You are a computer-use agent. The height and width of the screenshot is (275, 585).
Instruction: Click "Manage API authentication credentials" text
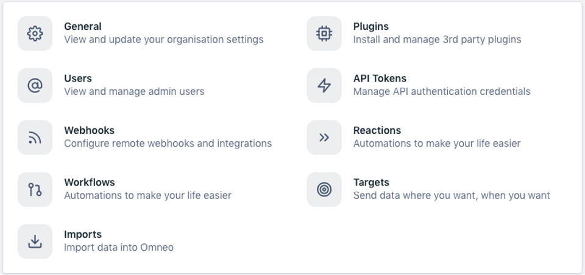(x=442, y=92)
